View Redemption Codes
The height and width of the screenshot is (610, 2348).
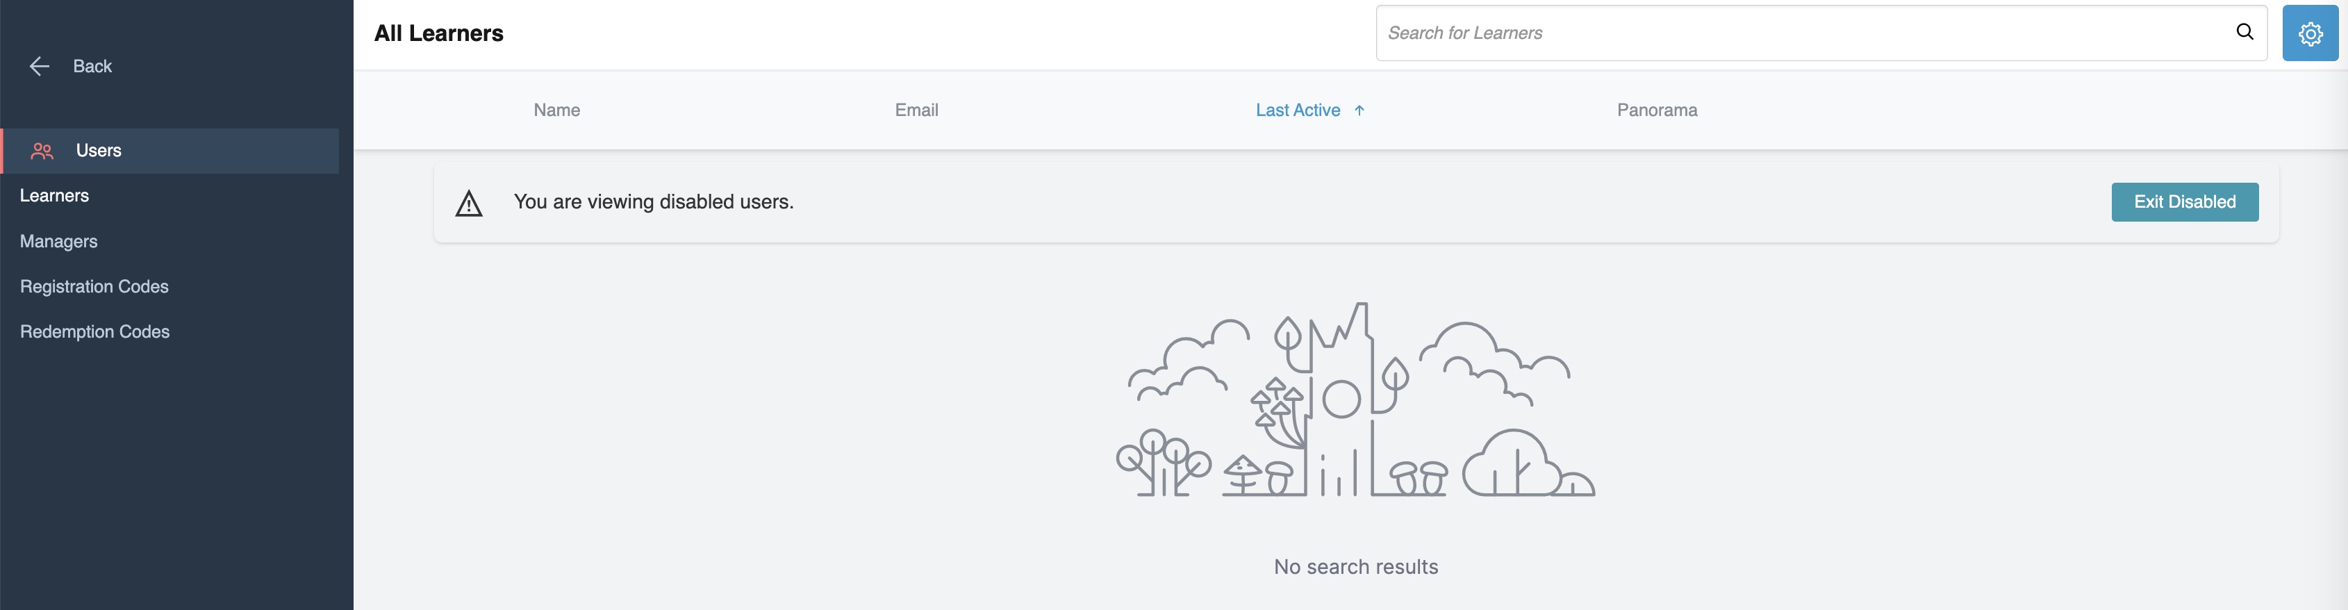click(94, 331)
